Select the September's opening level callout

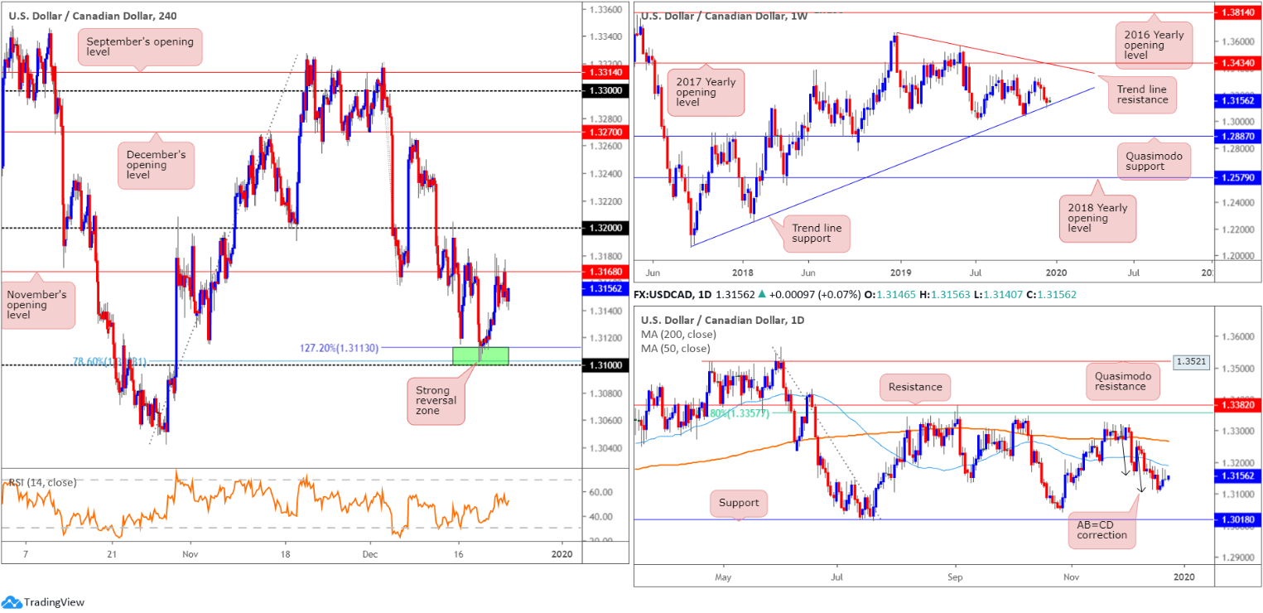coord(140,47)
